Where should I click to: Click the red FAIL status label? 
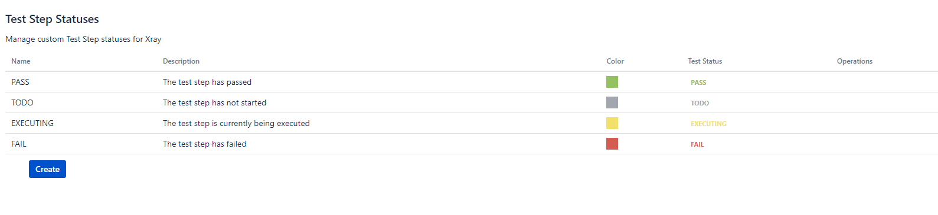697,144
